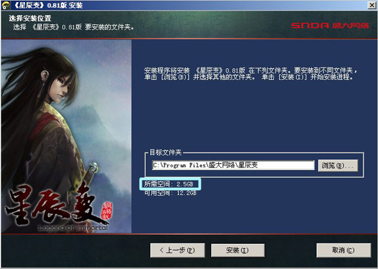Open the 浏览(B)... folder browser

[338, 165]
